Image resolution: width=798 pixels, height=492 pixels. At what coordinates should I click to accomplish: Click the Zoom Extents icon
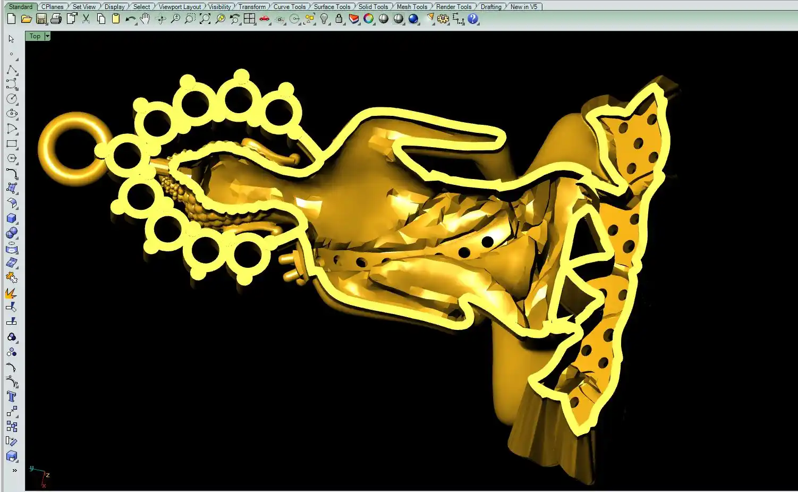pos(205,19)
